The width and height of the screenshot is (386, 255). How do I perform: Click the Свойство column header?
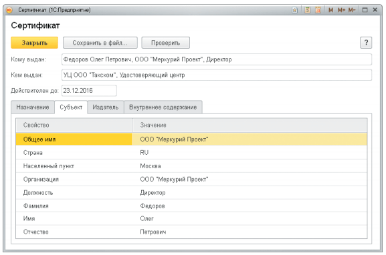[x=74, y=125]
